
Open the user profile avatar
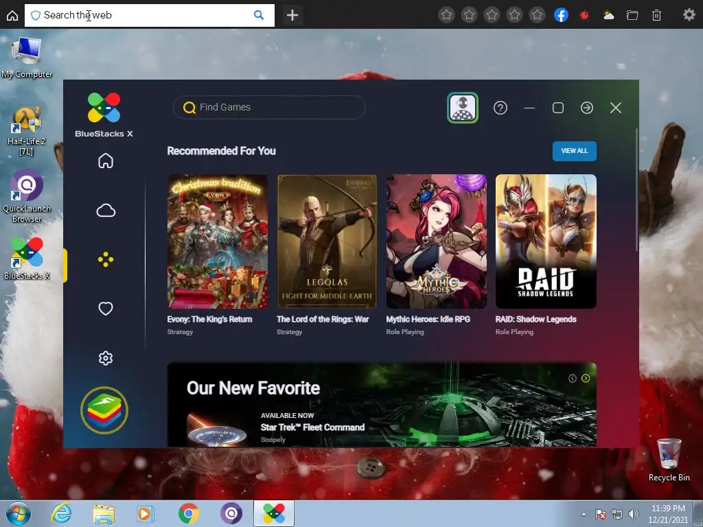point(463,108)
